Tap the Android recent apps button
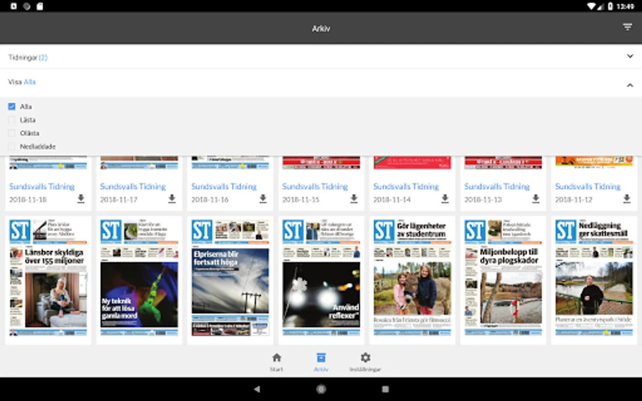This screenshot has height=401, width=642. [x=385, y=389]
